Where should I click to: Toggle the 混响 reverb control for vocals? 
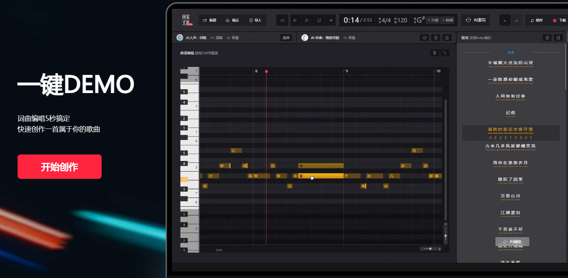pos(217,38)
